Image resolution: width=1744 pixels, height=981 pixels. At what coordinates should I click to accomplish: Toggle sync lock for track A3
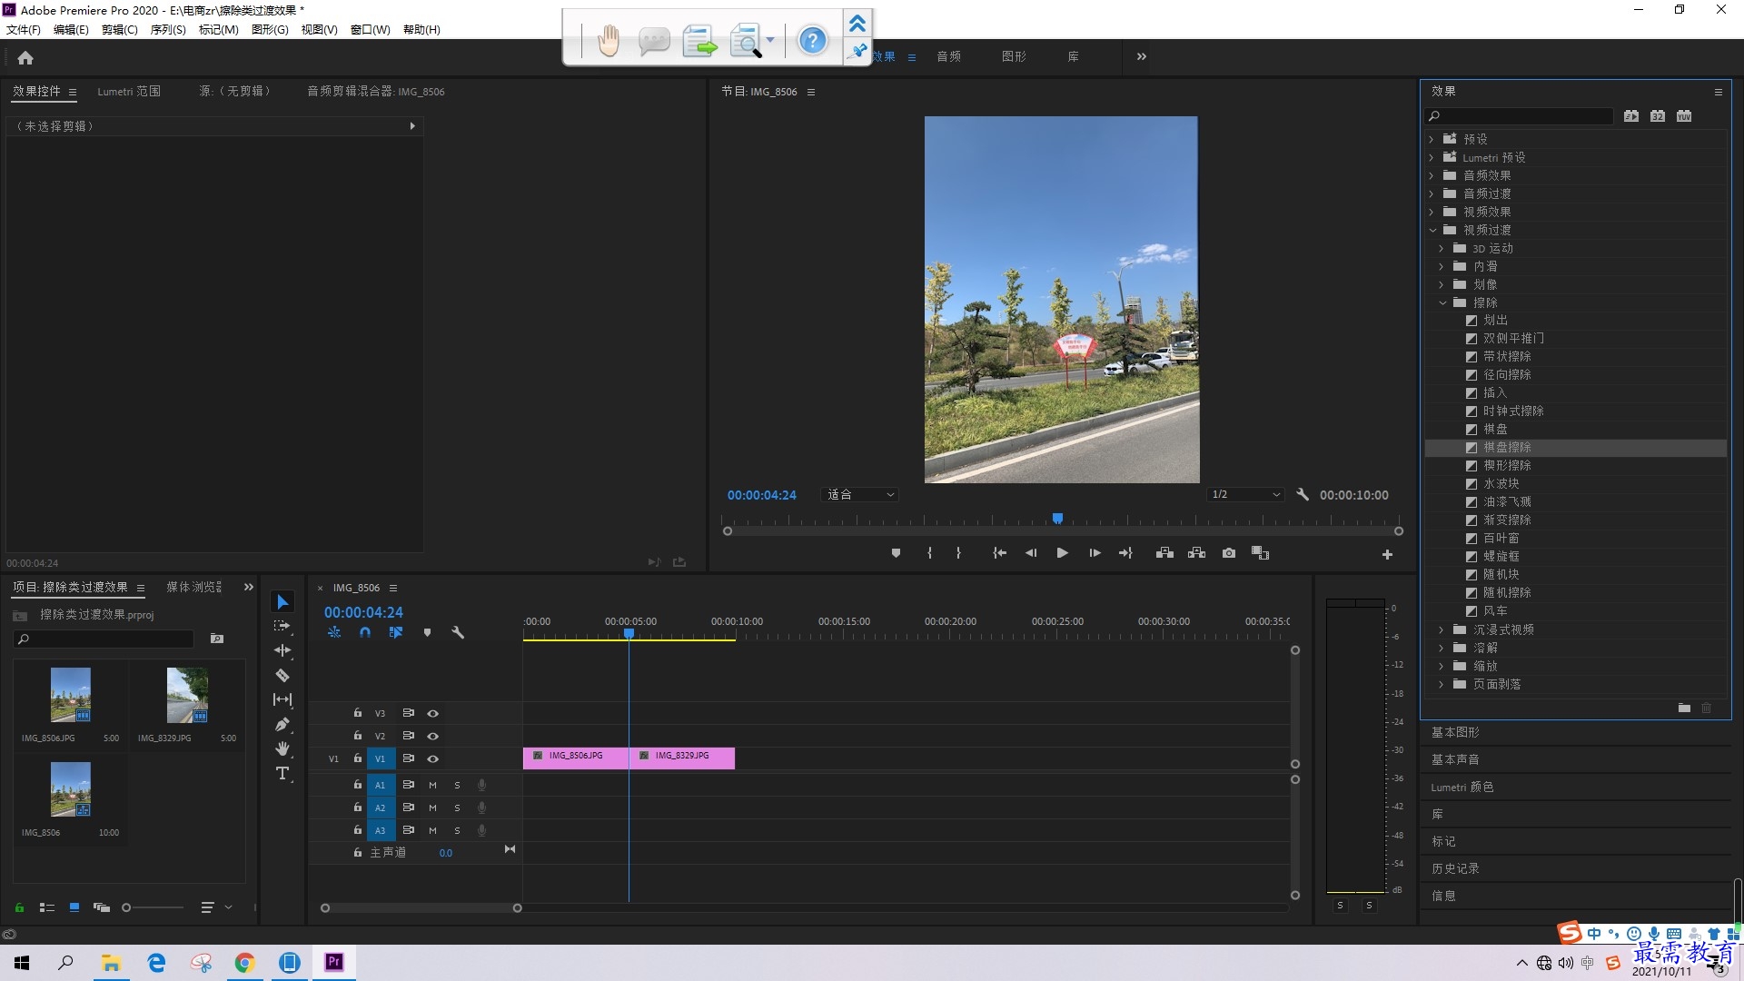[409, 830]
